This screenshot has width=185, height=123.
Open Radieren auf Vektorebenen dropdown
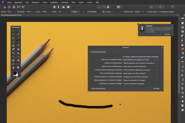pyautogui.click(x=140, y=63)
